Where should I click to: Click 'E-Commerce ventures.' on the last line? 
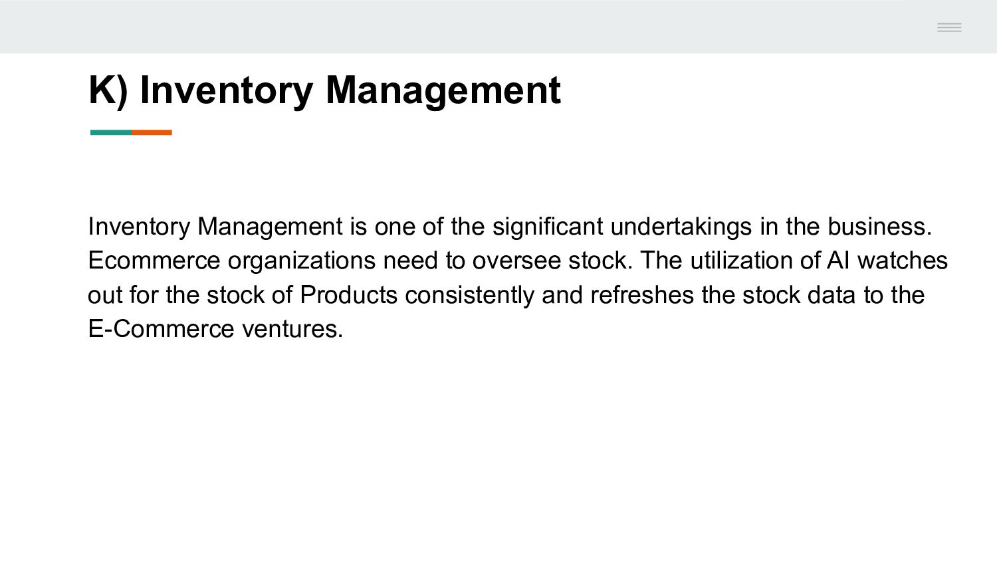[x=215, y=329]
